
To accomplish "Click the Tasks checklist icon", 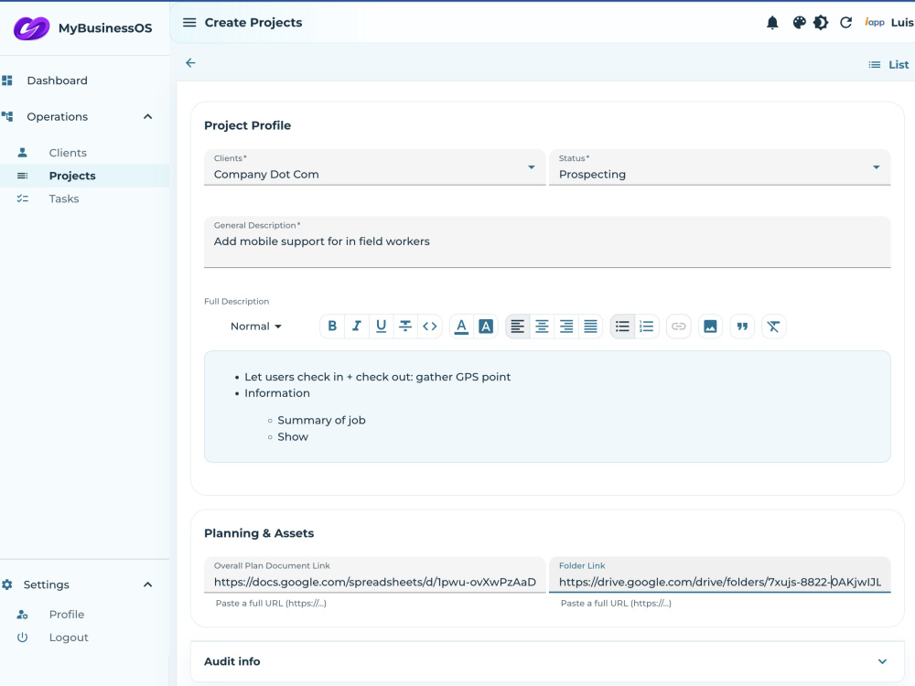I will (x=22, y=198).
